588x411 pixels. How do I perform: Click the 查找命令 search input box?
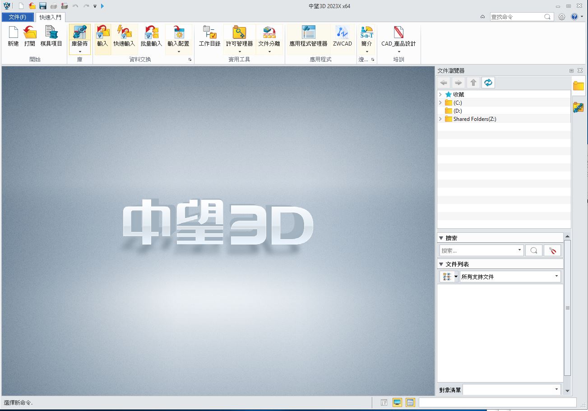[x=516, y=17]
